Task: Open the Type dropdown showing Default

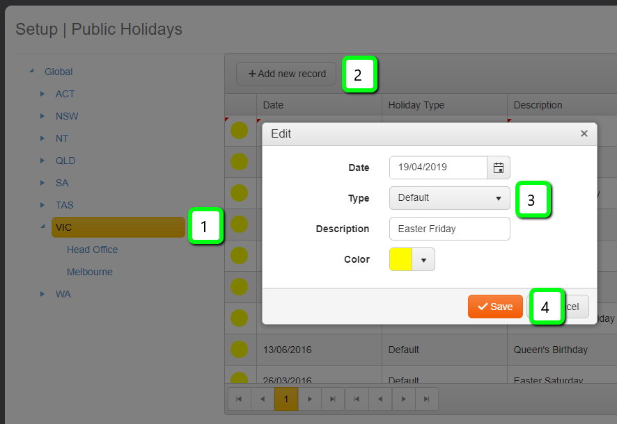Action: tap(449, 198)
